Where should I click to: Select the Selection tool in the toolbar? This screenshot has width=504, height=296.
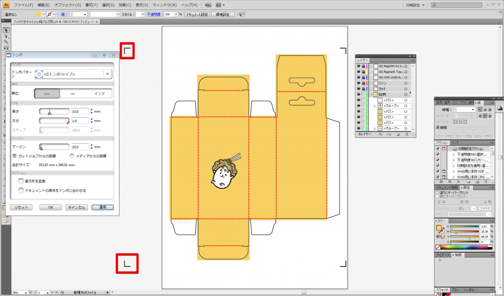click(5, 31)
